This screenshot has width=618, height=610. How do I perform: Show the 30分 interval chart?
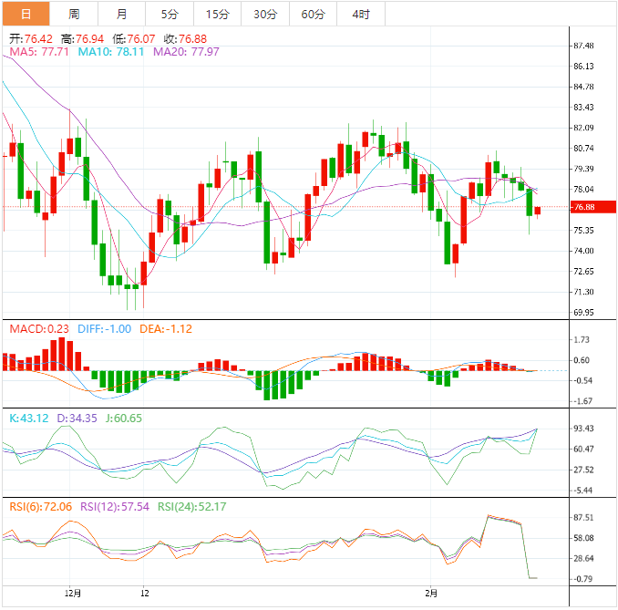(265, 14)
